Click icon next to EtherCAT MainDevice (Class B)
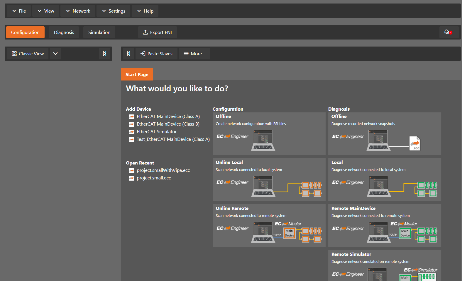Image resolution: width=462 pixels, height=281 pixels. (131, 124)
